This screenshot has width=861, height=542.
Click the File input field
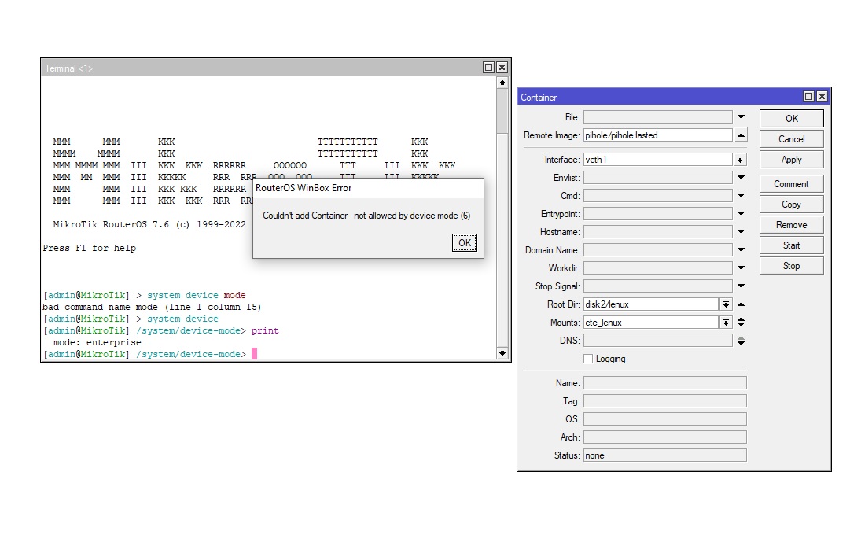[658, 117]
